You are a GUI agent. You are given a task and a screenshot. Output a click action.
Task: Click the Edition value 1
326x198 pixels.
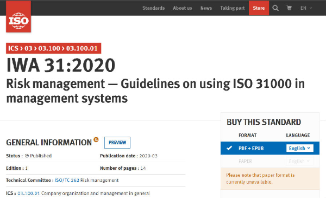click(x=26, y=168)
